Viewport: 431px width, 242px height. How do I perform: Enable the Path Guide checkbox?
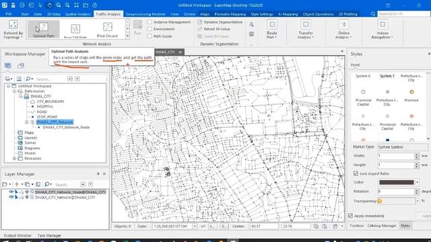point(150,36)
